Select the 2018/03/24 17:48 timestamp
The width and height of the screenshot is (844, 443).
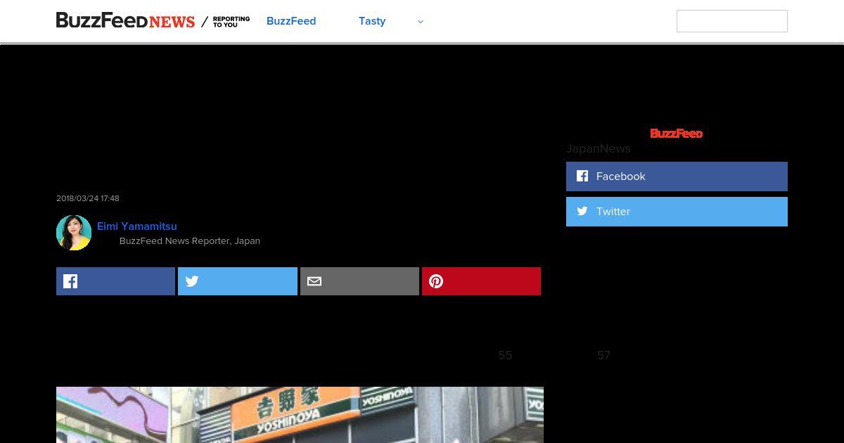(x=88, y=198)
